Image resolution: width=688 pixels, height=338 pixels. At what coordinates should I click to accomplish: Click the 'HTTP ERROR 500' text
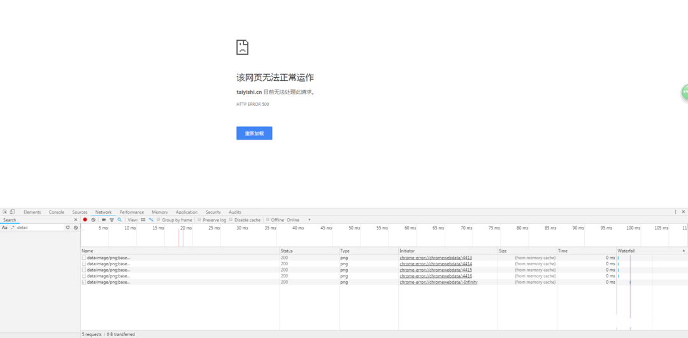tap(253, 104)
